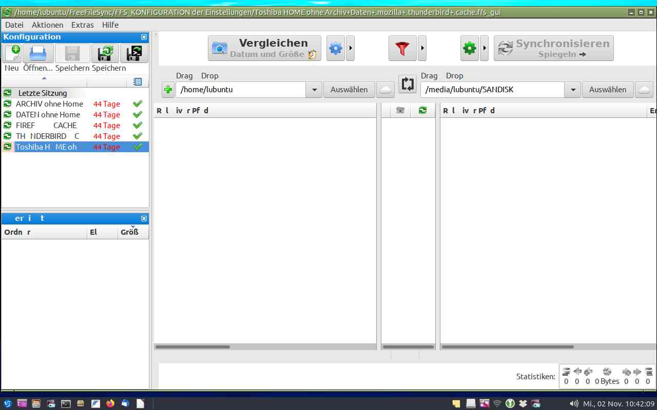Click the save-as-batch-job terminal floppy icon
This screenshot has width=657, height=410.
[134, 53]
